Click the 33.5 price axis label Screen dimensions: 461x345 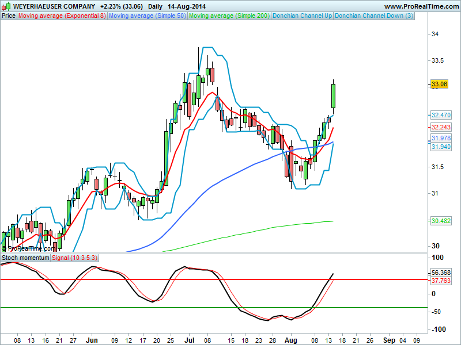(x=437, y=61)
